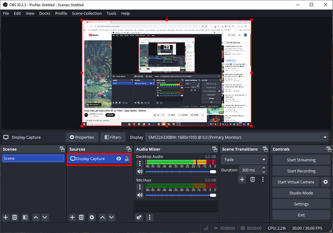Screen dimensions: 333x233
Task: Remove selected scene with trash icon
Action: pos(15,217)
